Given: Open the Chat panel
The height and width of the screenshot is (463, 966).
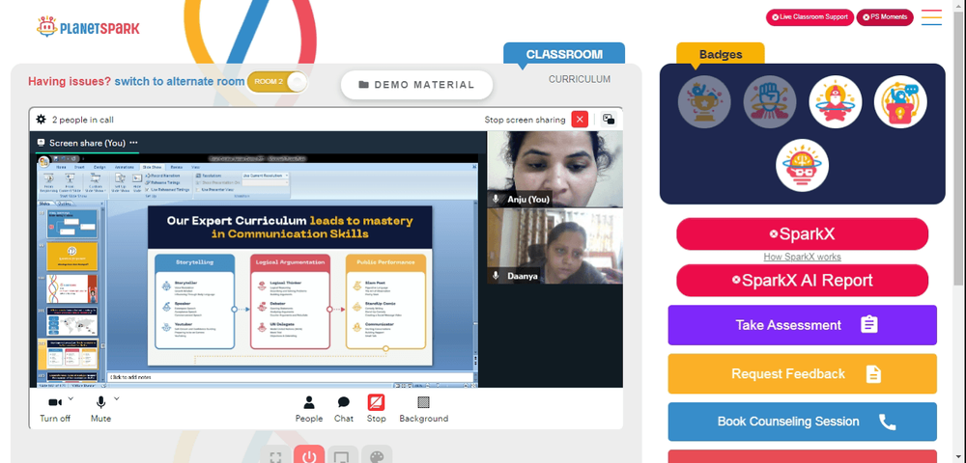Looking at the screenshot, I should 344,410.
